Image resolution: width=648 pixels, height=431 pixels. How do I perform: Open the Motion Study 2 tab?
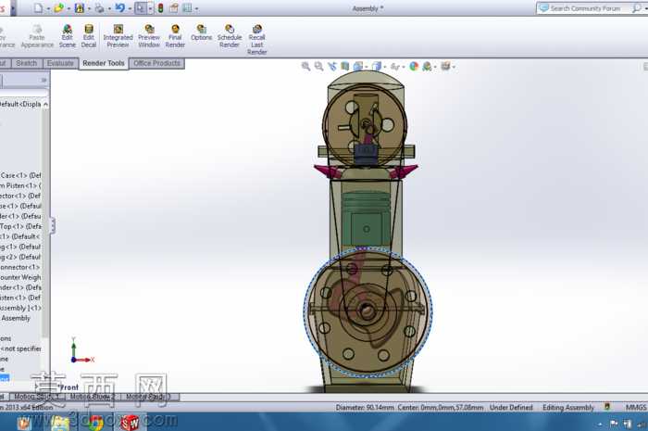pos(93,397)
